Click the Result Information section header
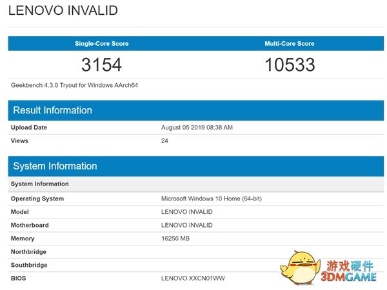Image resolution: width=387 pixels, height=290 pixels. (196, 110)
